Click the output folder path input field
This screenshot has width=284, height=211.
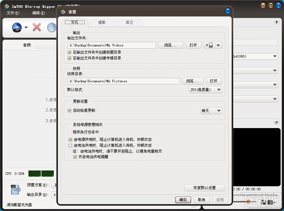coord(111,45)
